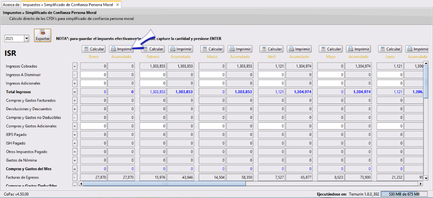Click the equals sign beside Total Ingresos

point(75,92)
